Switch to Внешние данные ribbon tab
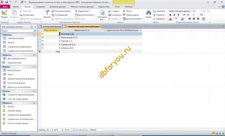The image size is (225, 136). 58,6
